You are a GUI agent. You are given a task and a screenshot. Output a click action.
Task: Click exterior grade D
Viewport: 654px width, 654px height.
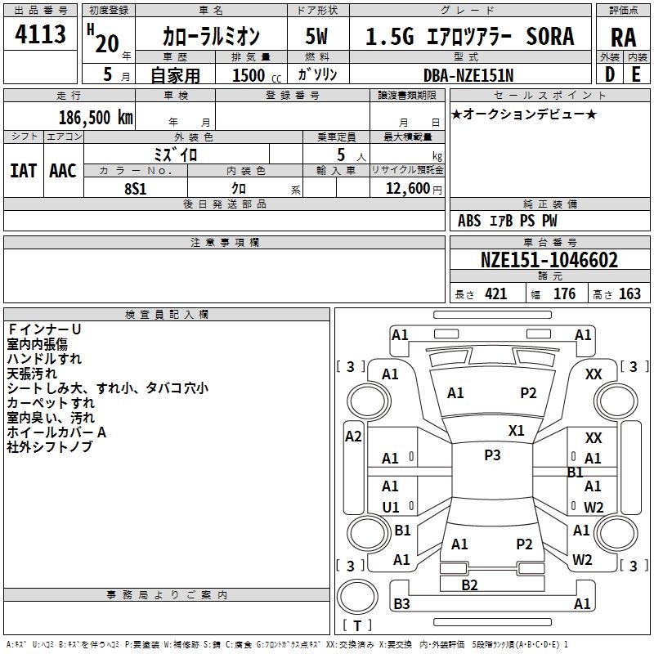[609, 74]
